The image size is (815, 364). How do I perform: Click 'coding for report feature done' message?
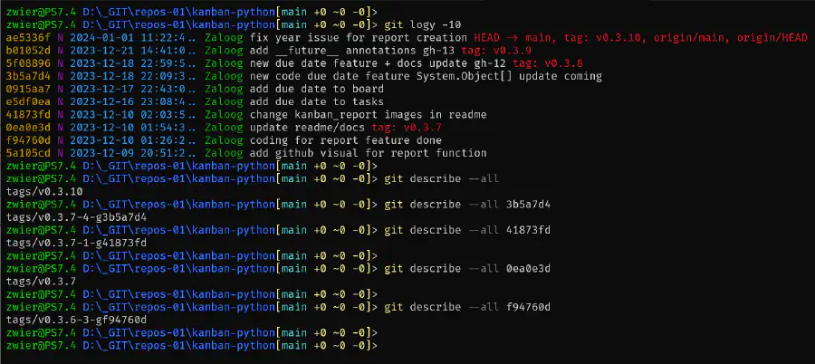tap(346, 140)
